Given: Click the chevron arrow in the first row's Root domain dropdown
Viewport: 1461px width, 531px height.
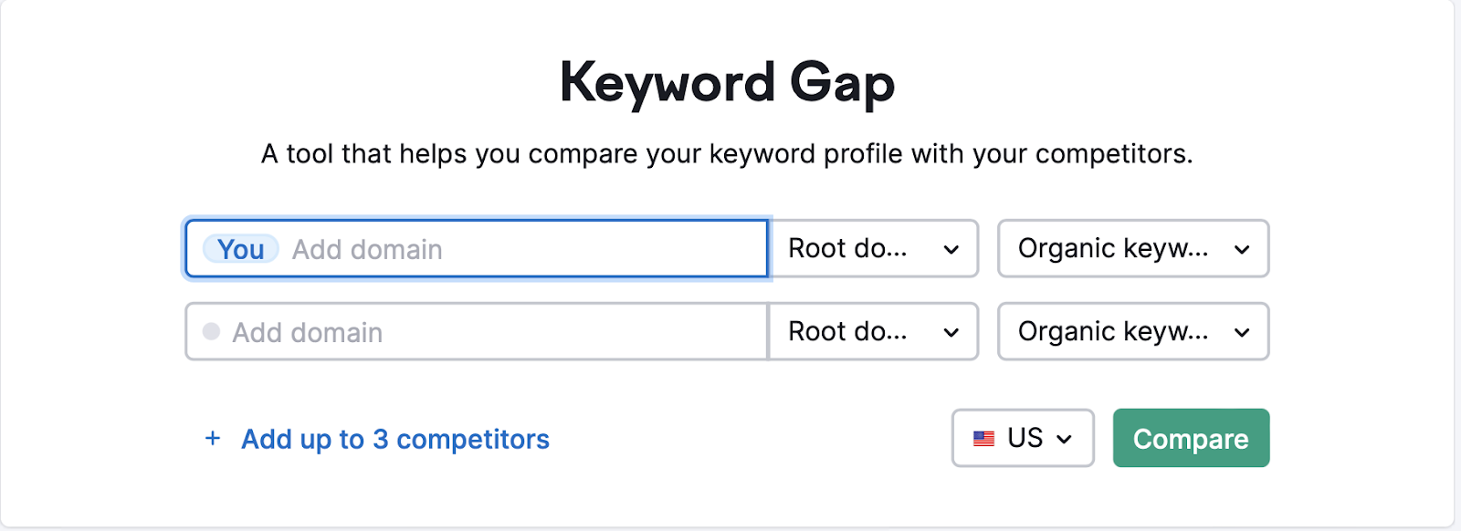Looking at the screenshot, I should (x=951, y=250).
